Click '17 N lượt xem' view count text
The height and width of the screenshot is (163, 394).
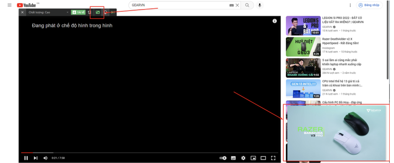(330, 52)
